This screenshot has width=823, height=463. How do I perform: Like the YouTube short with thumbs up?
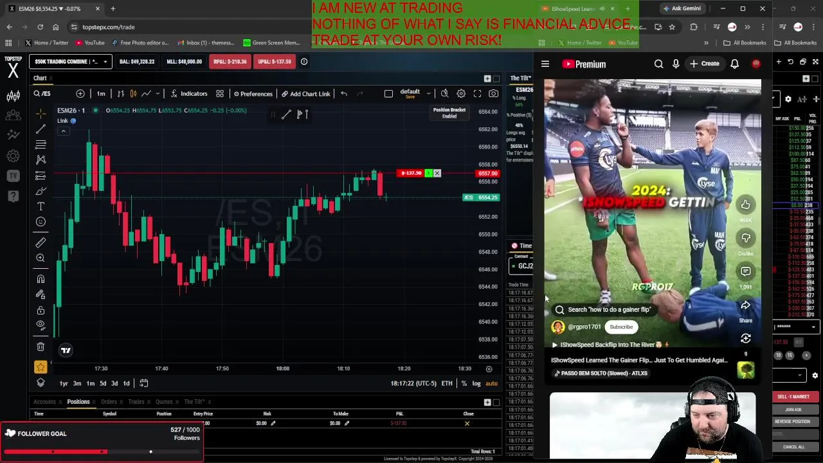pyautogui.click(x=745, y=204)
